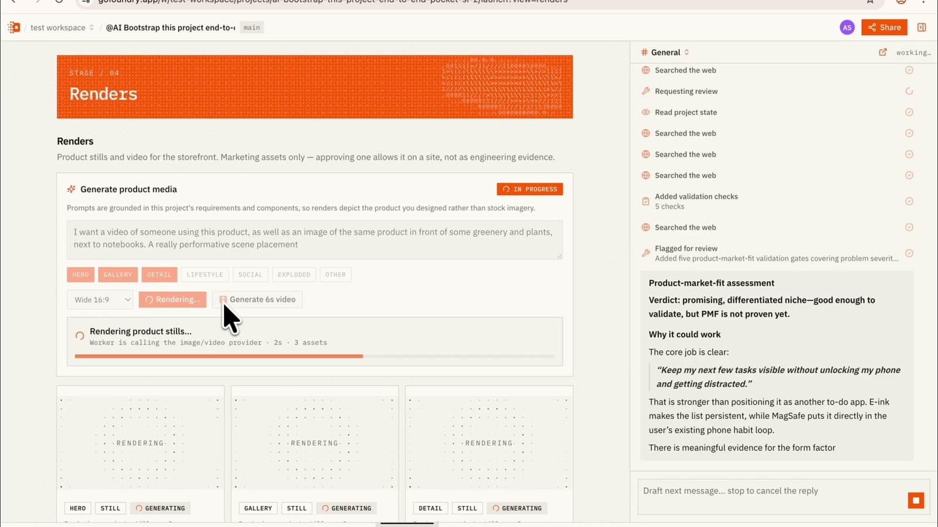Open the DETAIL still rendering thumbnail
Image resolution: width=938 pixels, height=527 pixels.
tap(489, 443)
